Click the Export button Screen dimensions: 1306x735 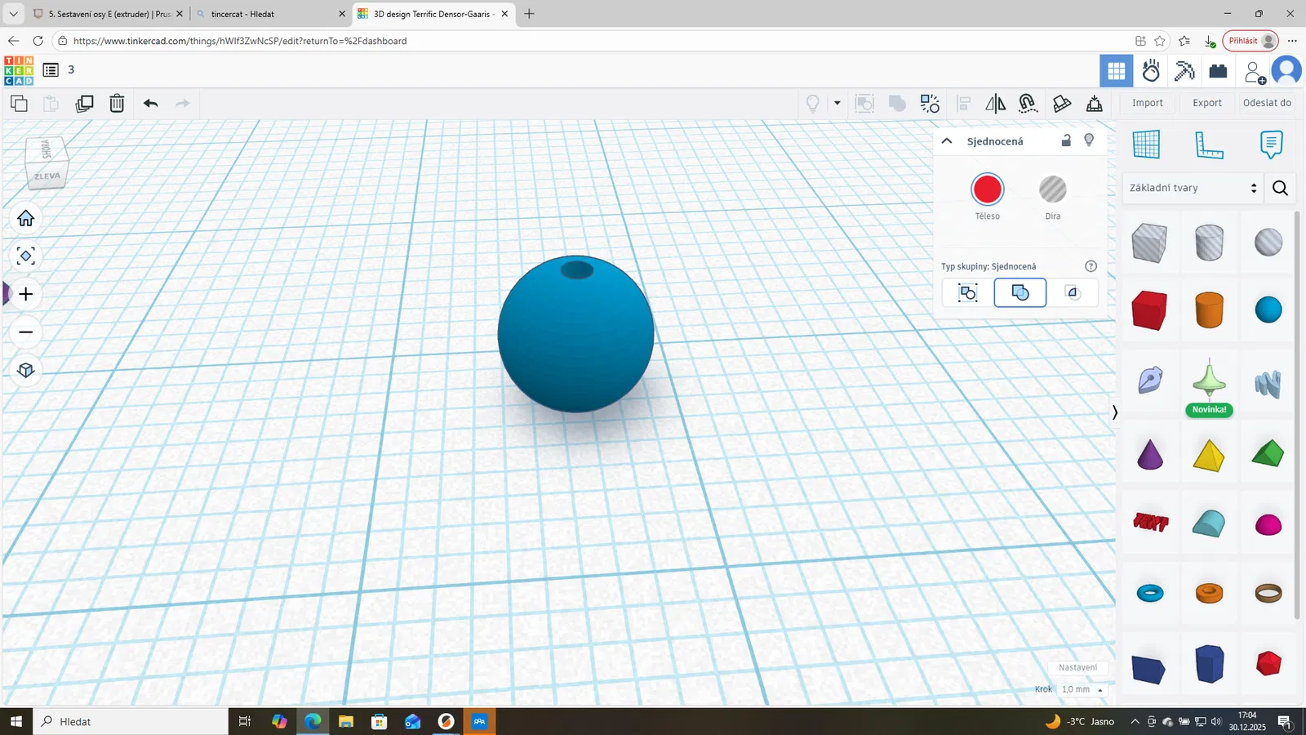[1207, 103]
